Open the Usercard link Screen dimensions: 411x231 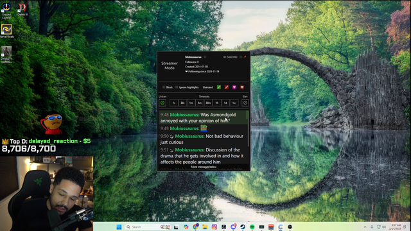pyautogui.click(x=207, y=87)
